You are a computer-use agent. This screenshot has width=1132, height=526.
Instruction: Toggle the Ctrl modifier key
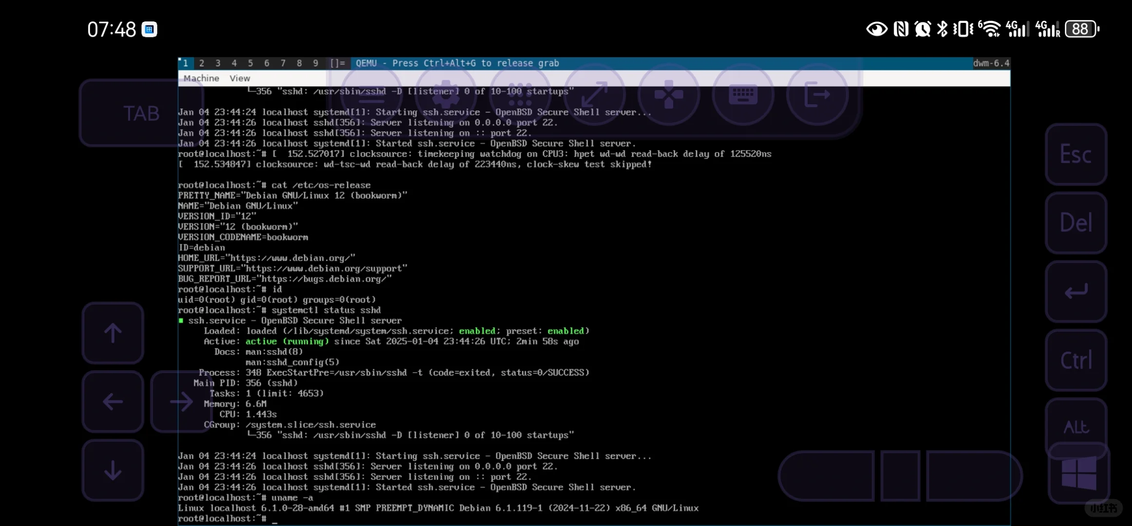pos(1076,360)
